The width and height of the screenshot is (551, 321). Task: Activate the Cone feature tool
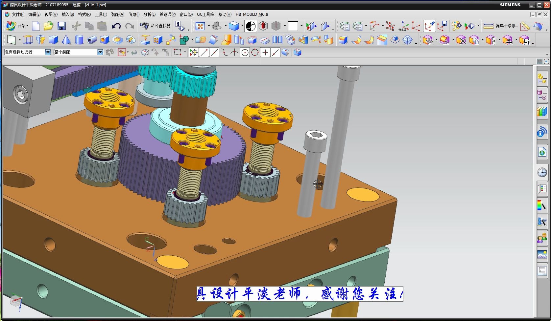point(66,40)
